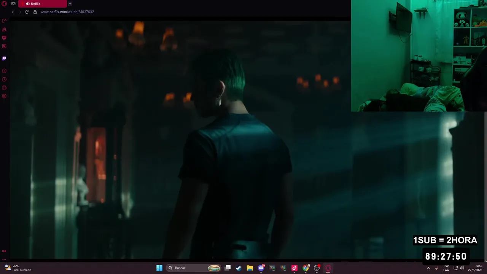Open sidebar three-dots setup menu
This screenshot has width=487, height=274.
pyautogui.click(x=4, y=259)
